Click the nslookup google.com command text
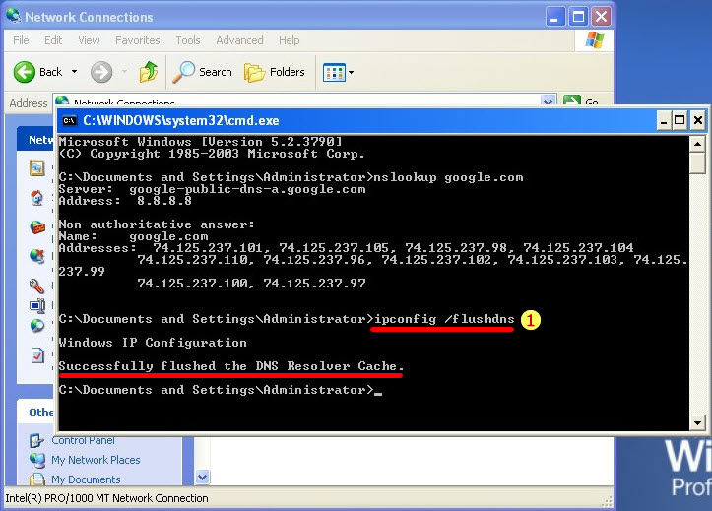 click(448, 177)
